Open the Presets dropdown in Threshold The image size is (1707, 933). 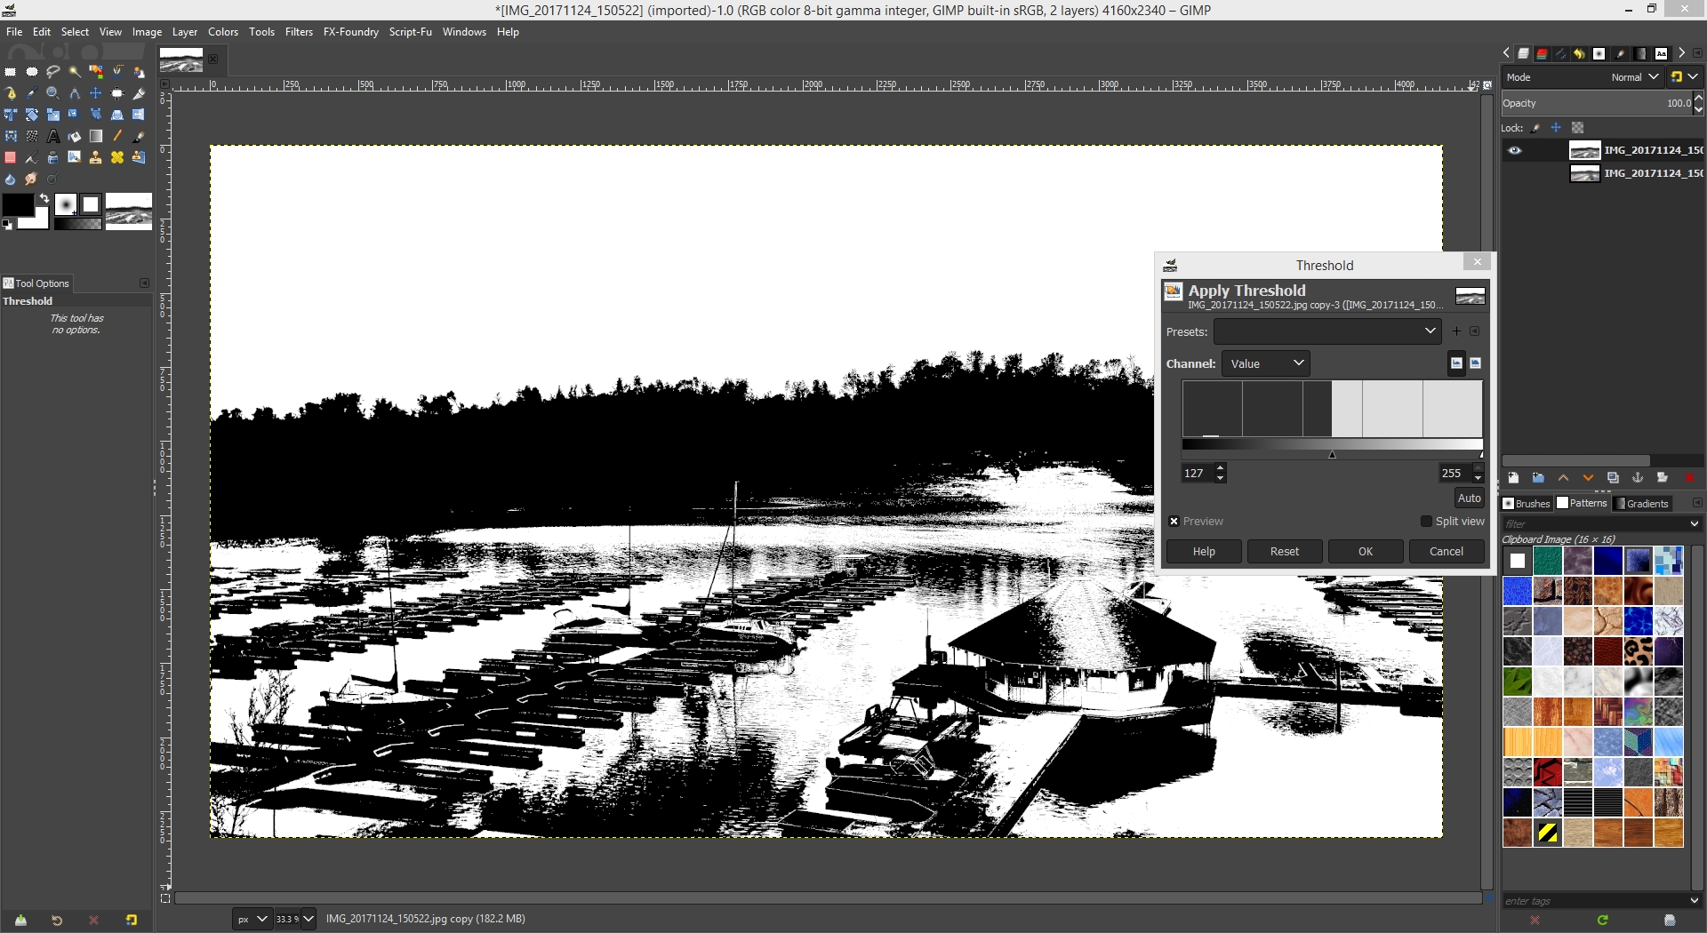coord(1326,331)
